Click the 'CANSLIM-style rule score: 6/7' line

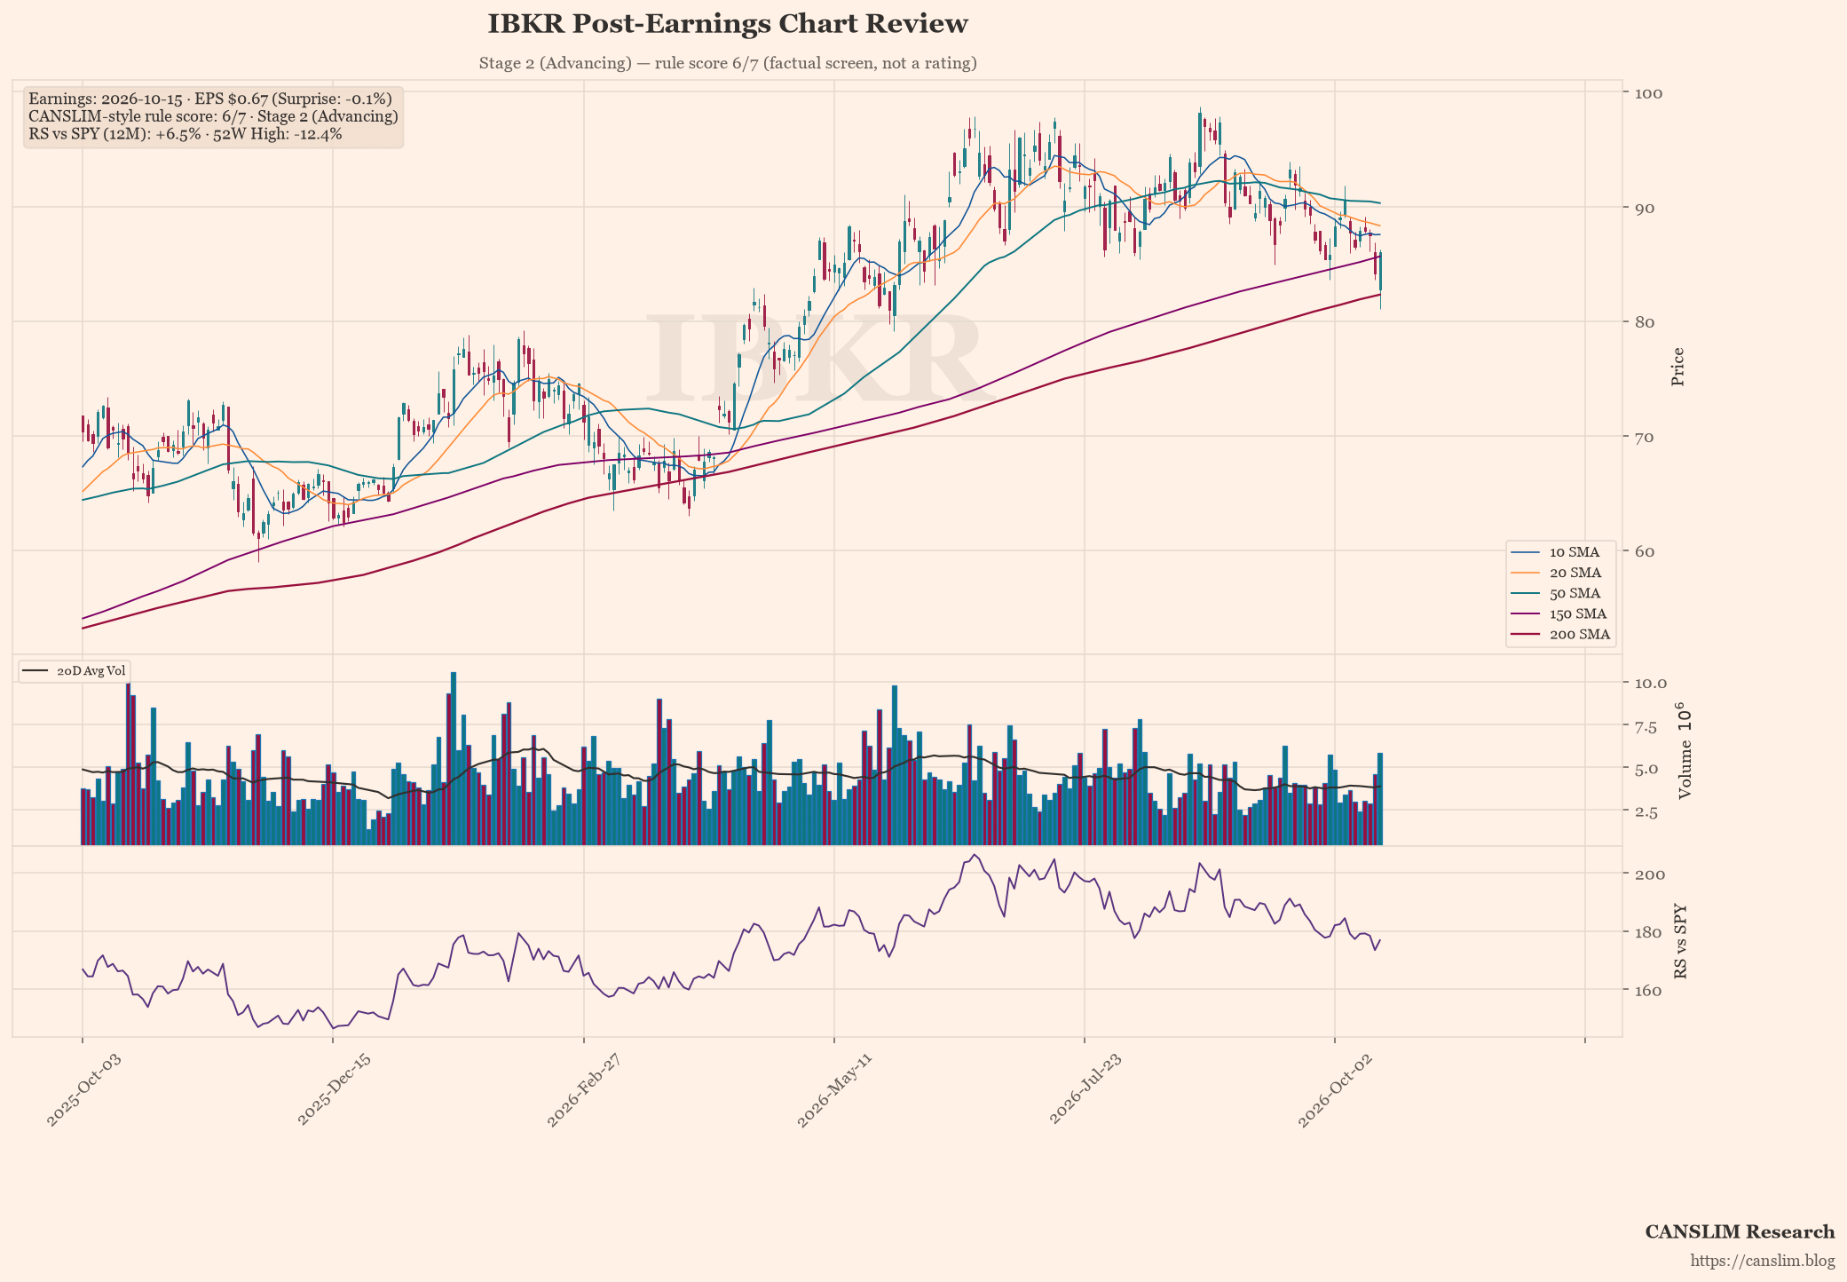[x=213, y=116]
